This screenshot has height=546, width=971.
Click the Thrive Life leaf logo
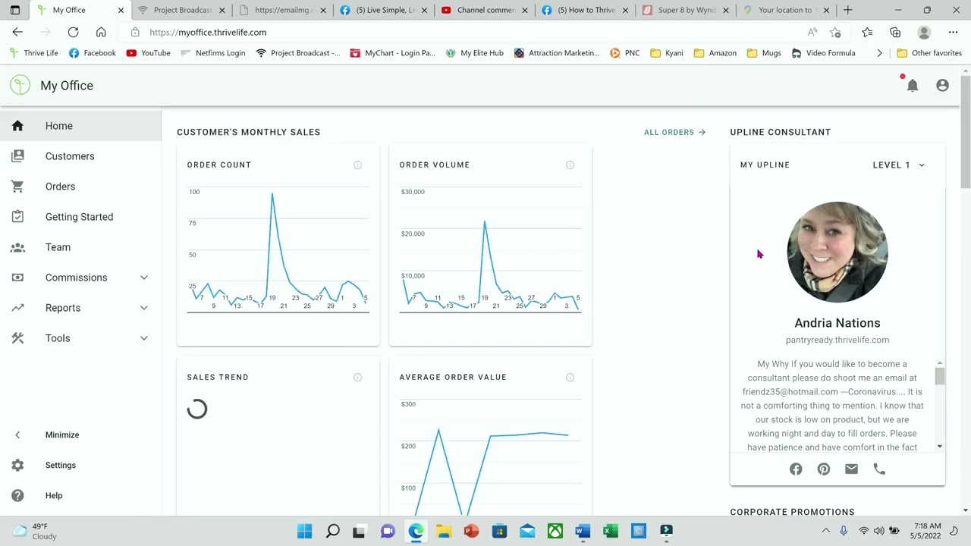[x=20, y=85]
